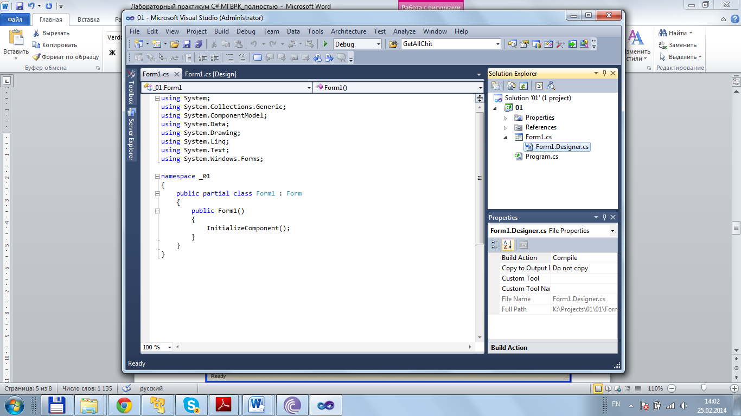Viewport: 741px width, 416px height.
Task: Pin the Solution Explorer panel
Action: pos(604,73)
